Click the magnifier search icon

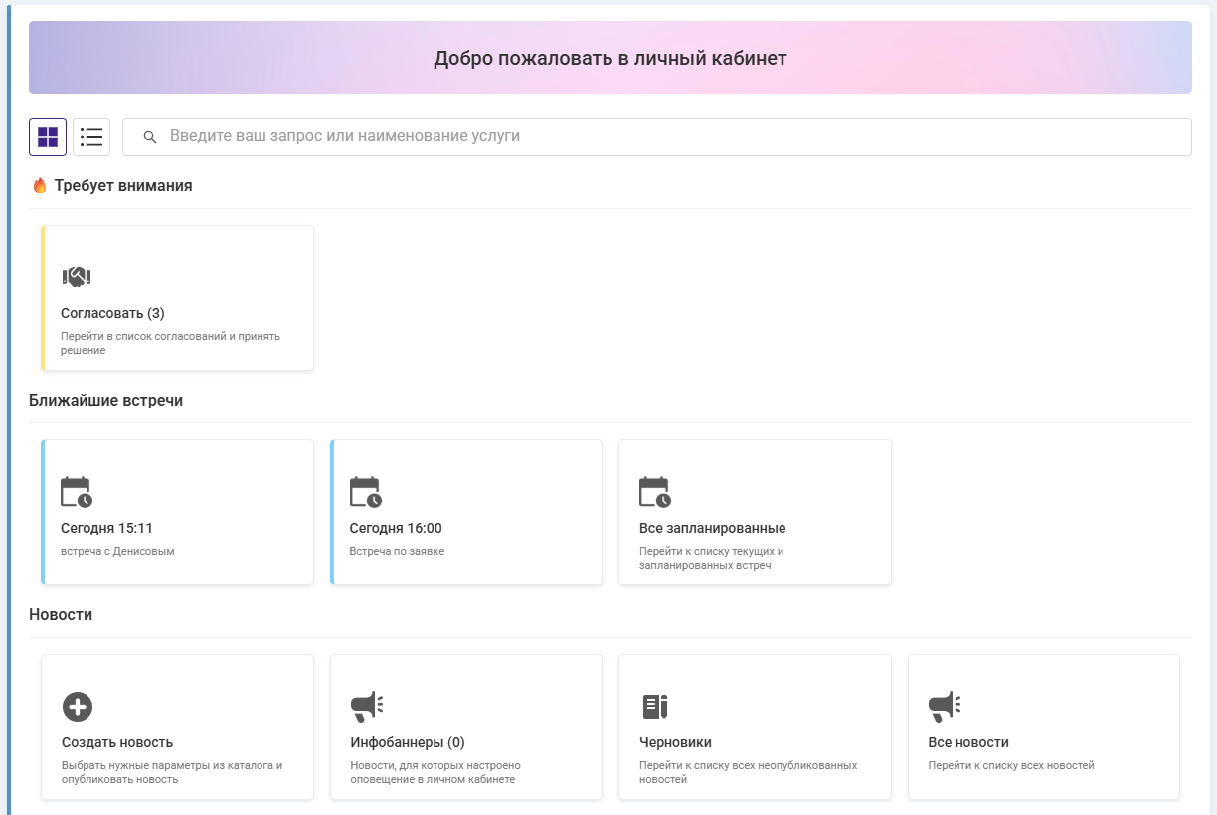point(150,137)
